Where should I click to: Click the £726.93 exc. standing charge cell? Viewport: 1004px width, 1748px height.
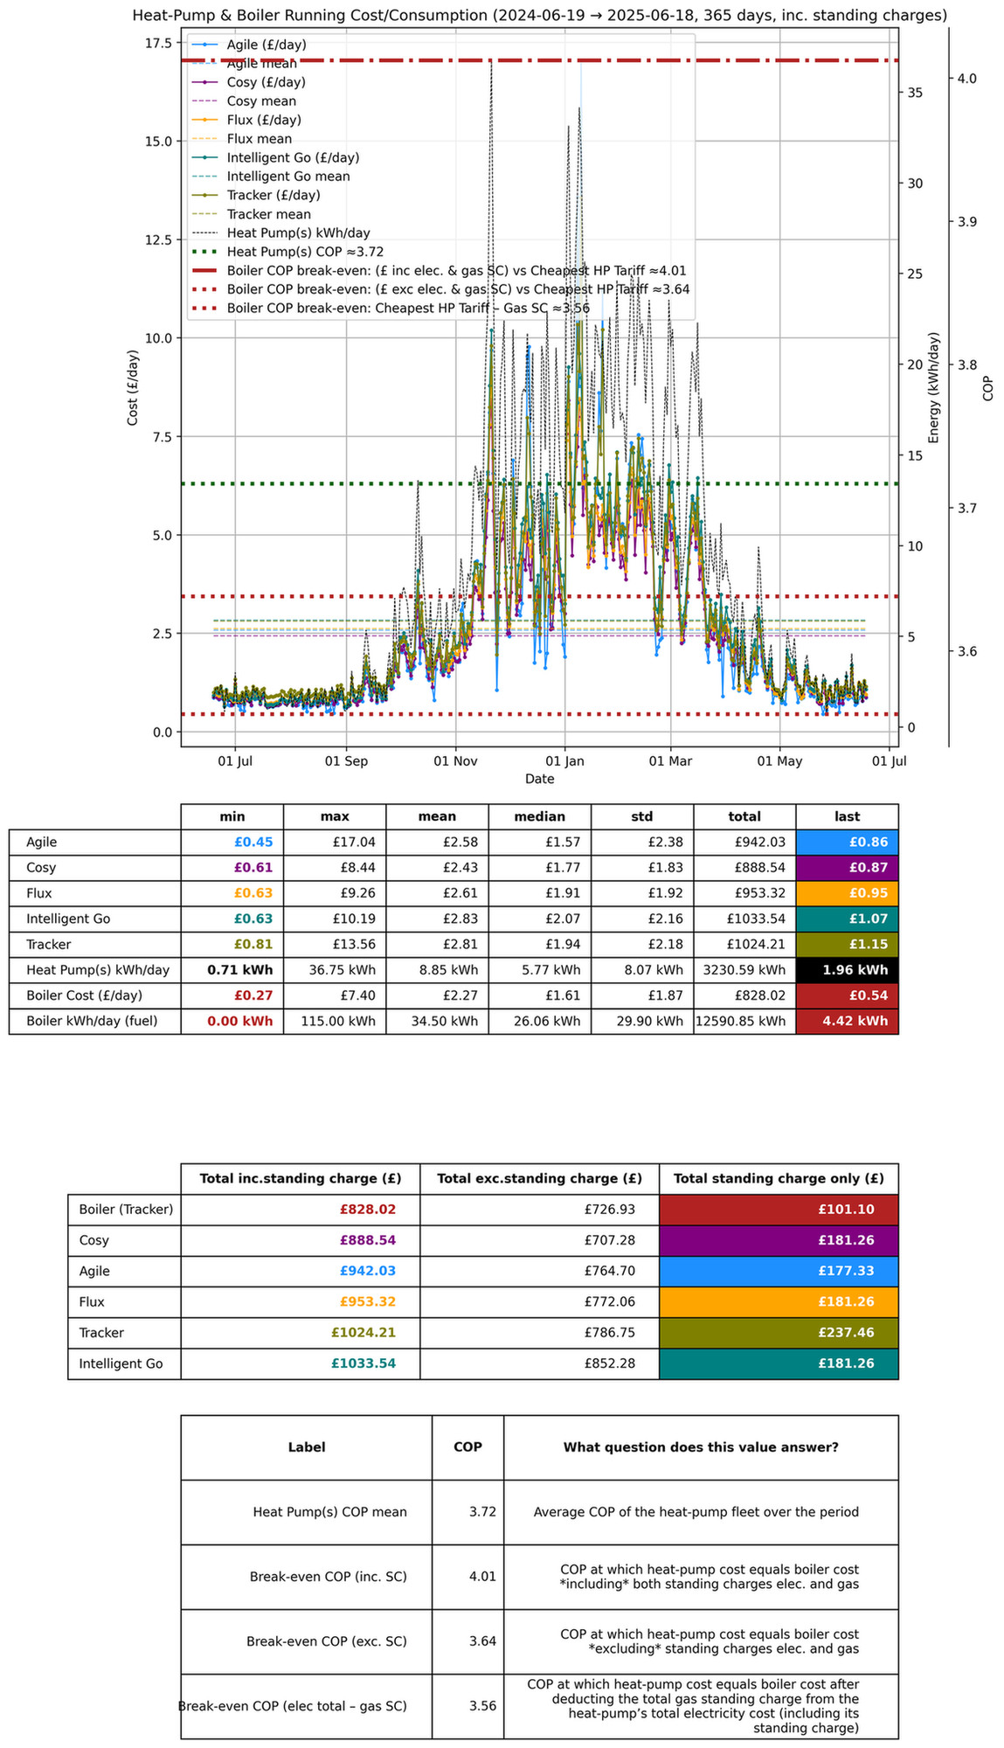(x=540, y=1210)
